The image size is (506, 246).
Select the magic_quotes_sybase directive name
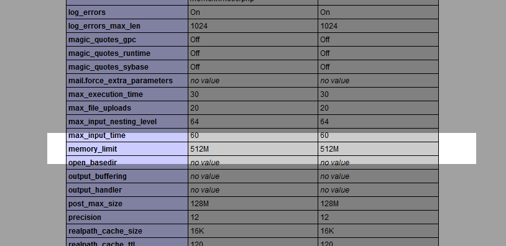point(108,67)
